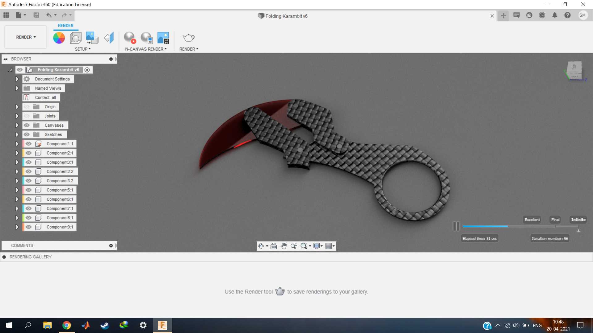Screen dimensions: 593x333
Task: Open the RENDER workspace dropdown
Action: (26, 37)
